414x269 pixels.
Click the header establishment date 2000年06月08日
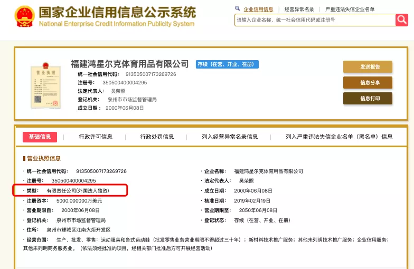[125, 108]
